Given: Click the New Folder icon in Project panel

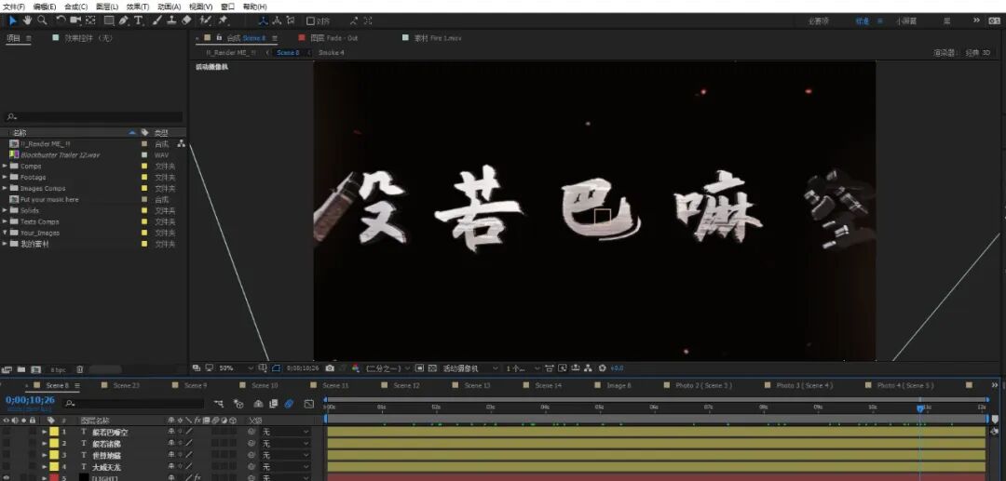Looking at the screenshot, I should coord(21,369).
